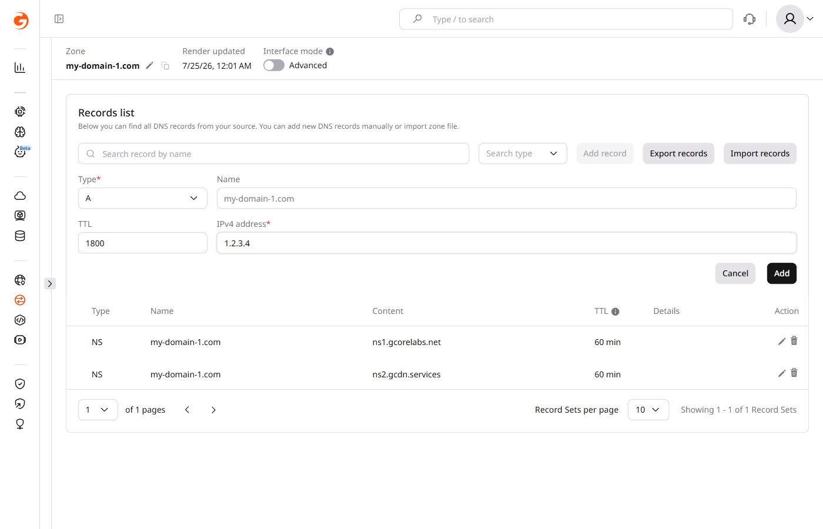The height and width of the screenshot is (529, 823).
Task: Open the lightbulb sidebar icon
Action: click(x=20, y=424)
